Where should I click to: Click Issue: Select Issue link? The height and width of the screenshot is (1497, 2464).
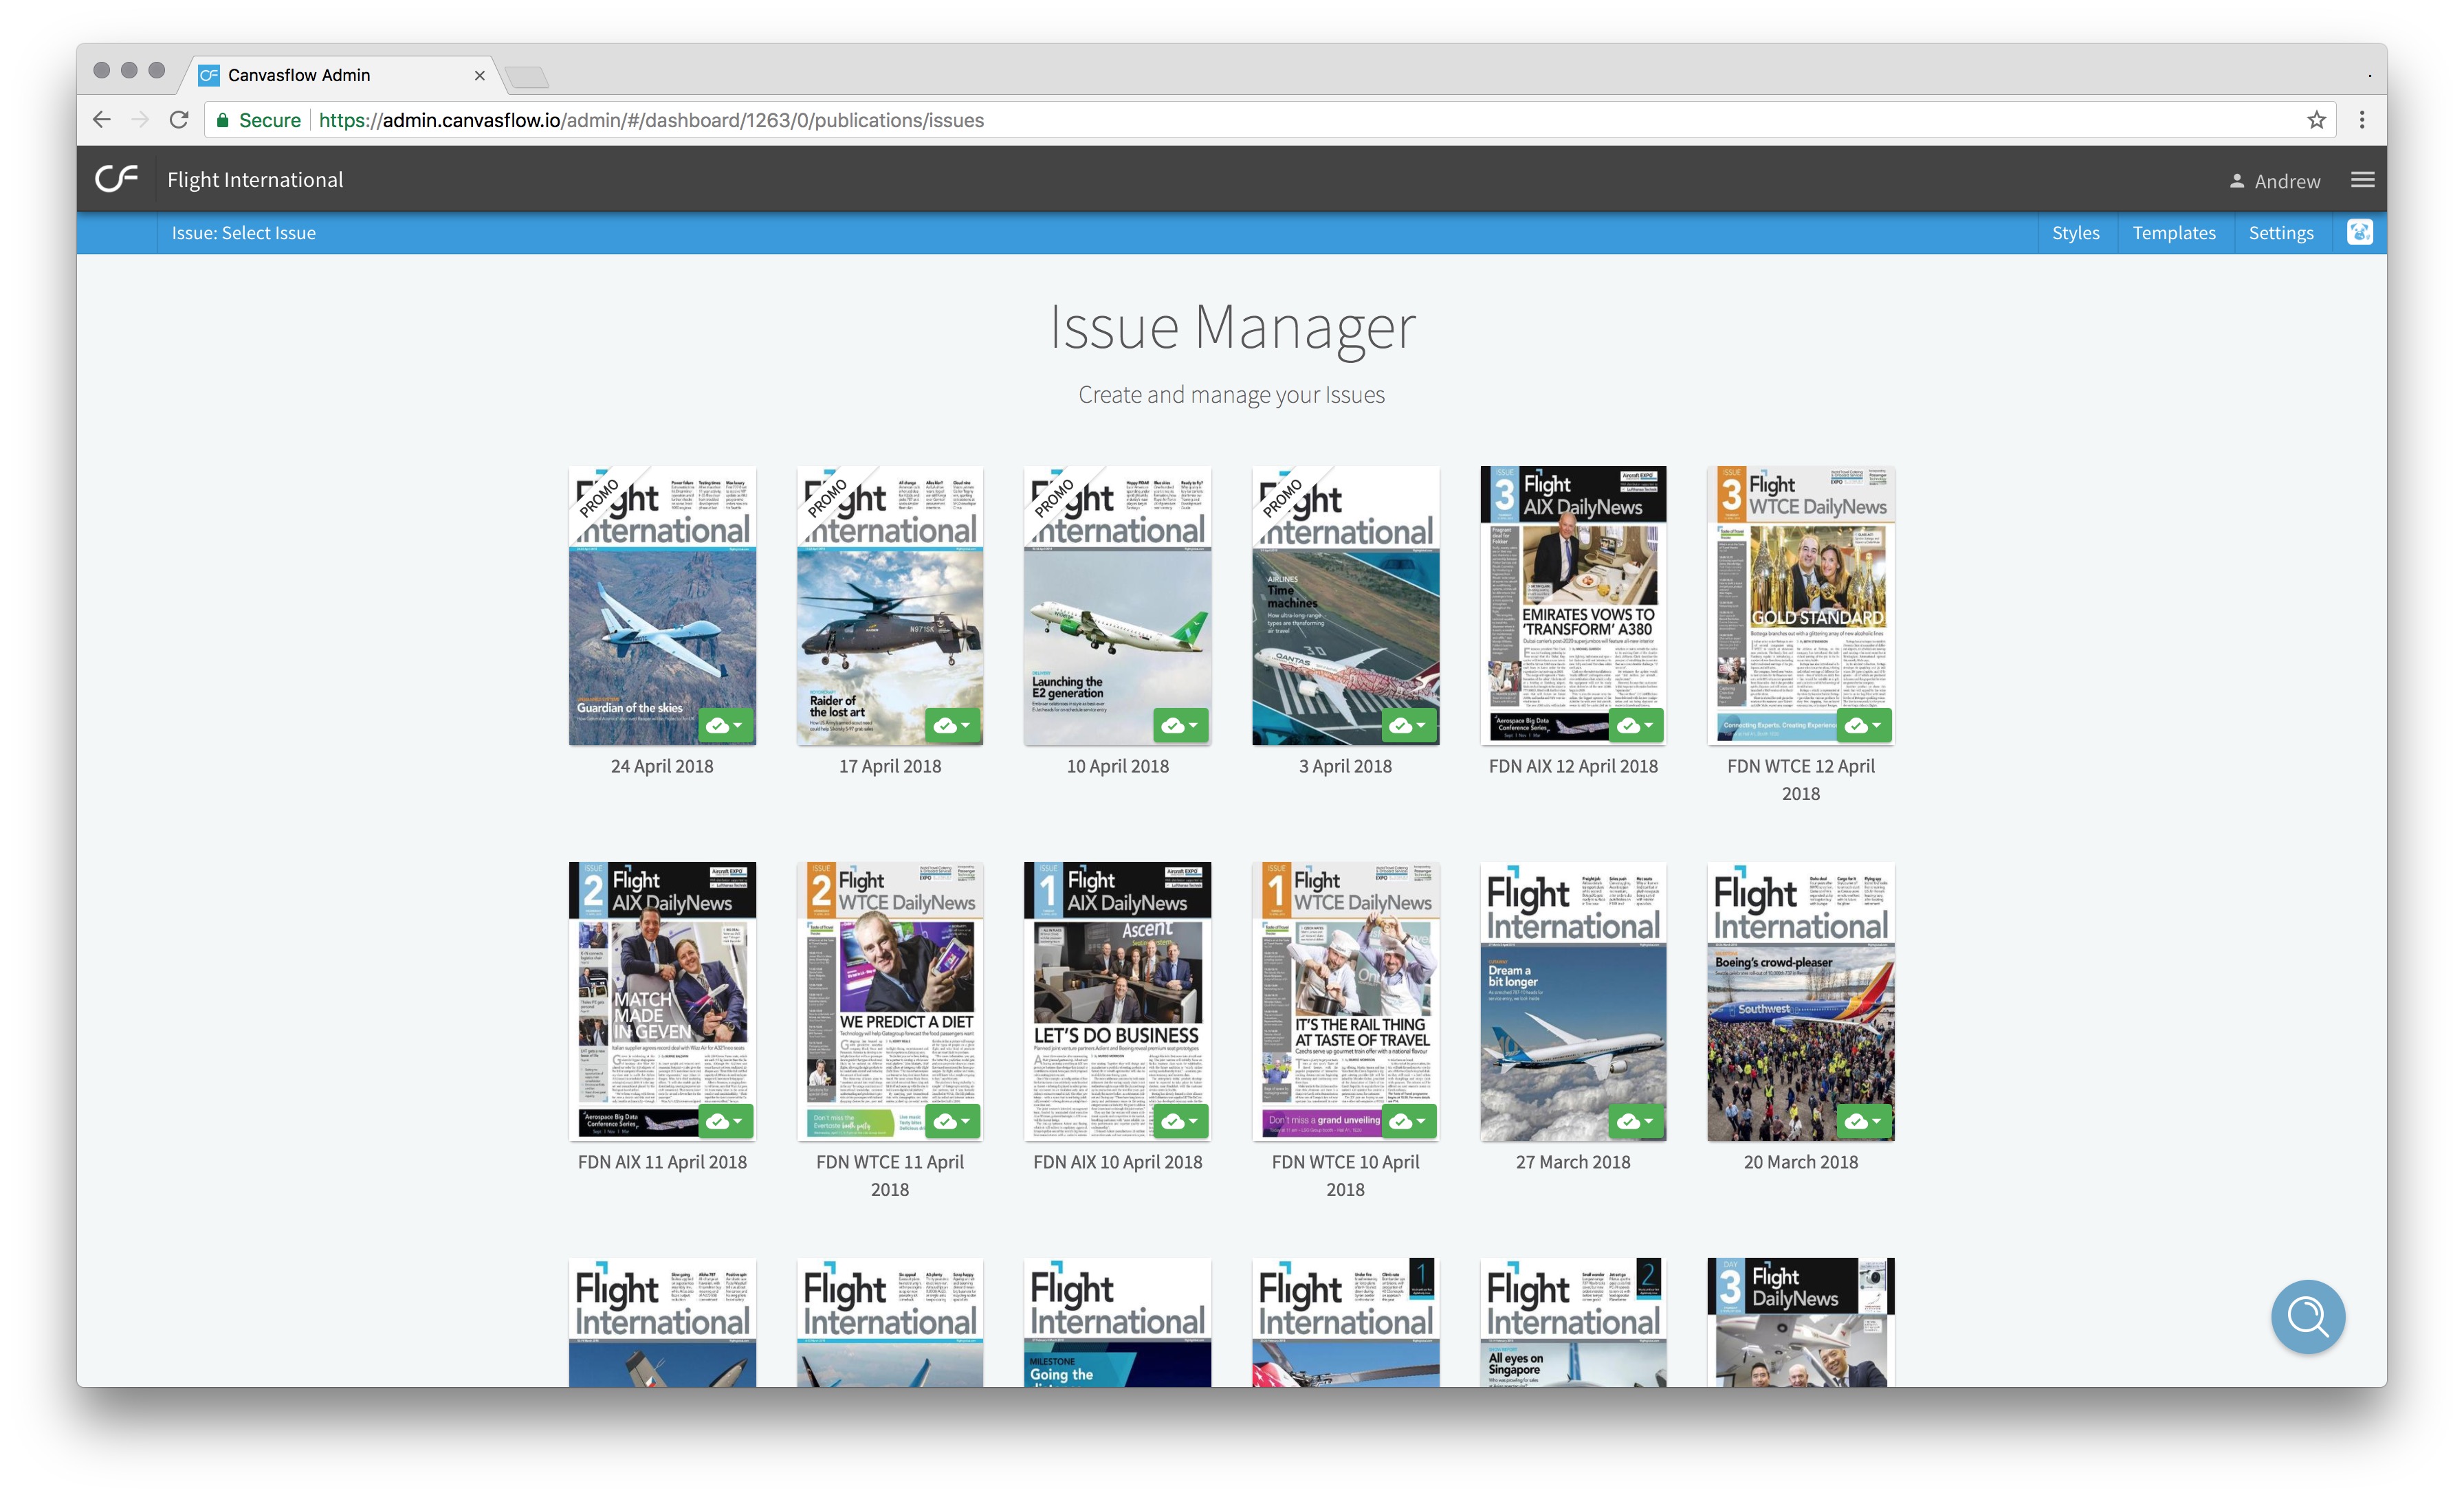click(243, 233)
